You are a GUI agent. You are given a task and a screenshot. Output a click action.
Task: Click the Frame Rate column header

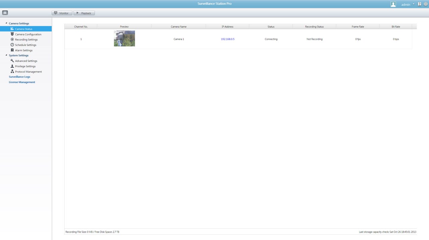tap(358, 27)
